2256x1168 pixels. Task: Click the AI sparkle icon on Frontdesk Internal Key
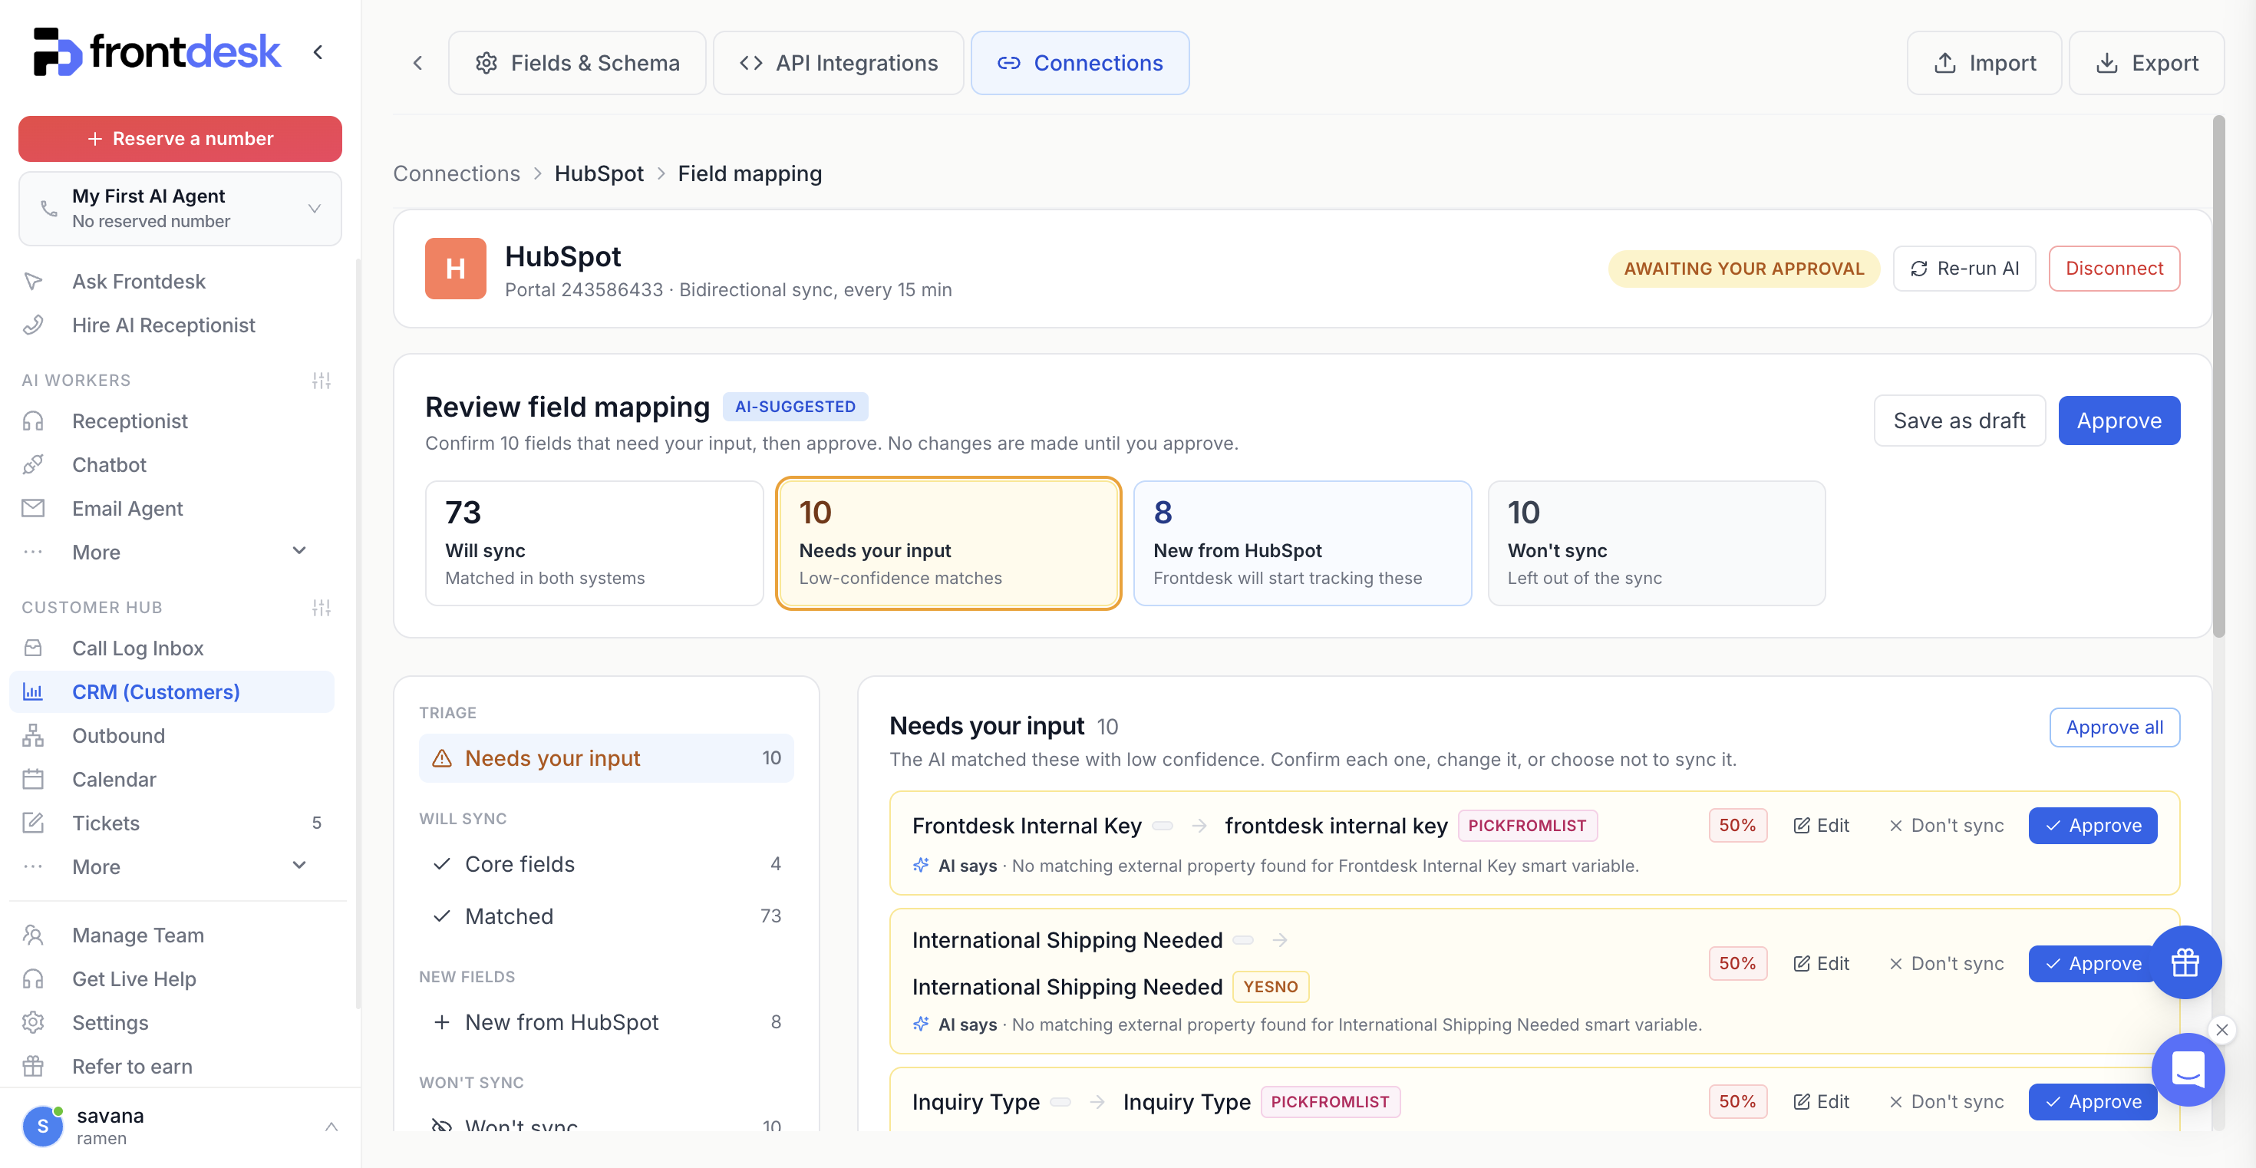922,865
